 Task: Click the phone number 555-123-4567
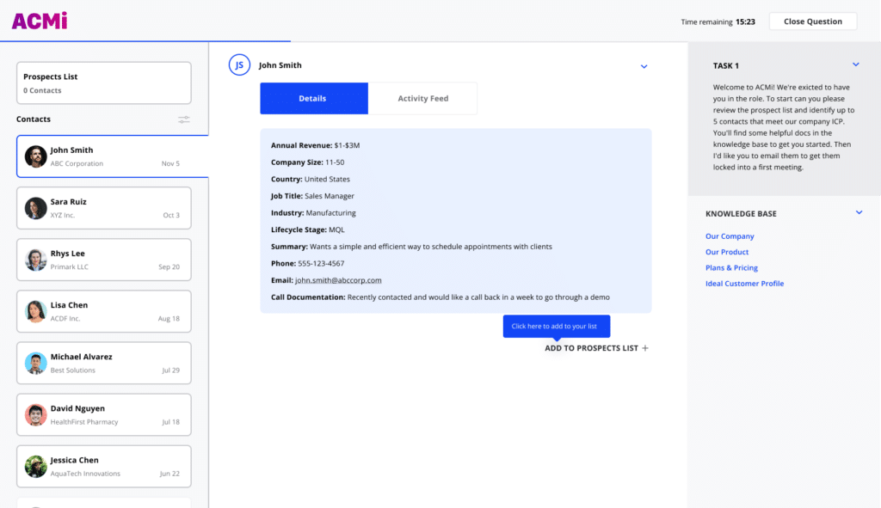pos(321,263)
